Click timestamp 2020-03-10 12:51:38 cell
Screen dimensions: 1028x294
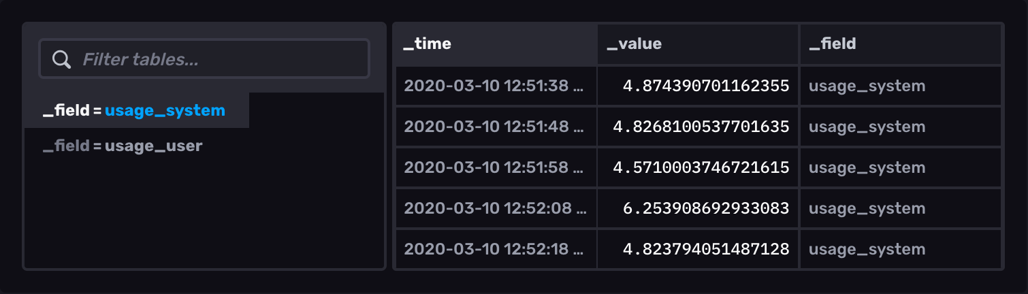click(x=495, y=86)
